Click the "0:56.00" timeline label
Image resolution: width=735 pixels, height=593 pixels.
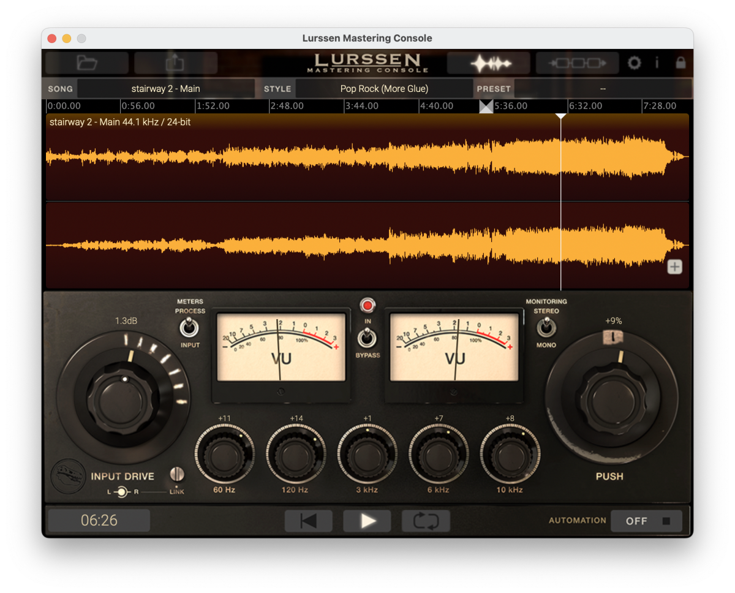pos(138,106)
